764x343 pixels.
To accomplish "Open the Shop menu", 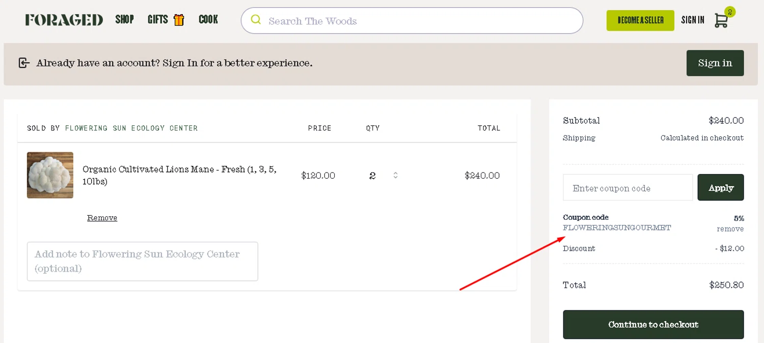I will click(x=124, y=19).
